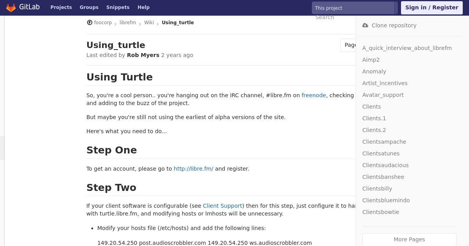Viewport: 469px width, 246px height.
Task: Click the 2 years ago timestamp
Action: coord(177,55)
